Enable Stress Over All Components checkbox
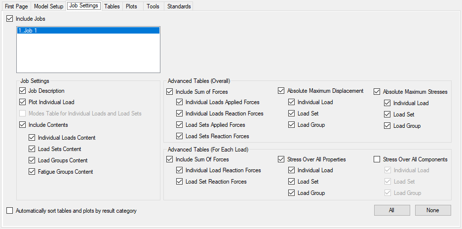462x229 pixels. click(377, 159)
